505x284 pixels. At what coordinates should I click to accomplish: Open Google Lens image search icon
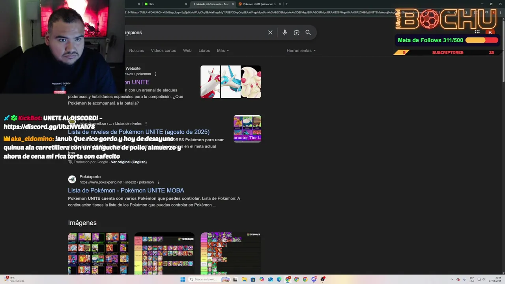pos(296,32)
